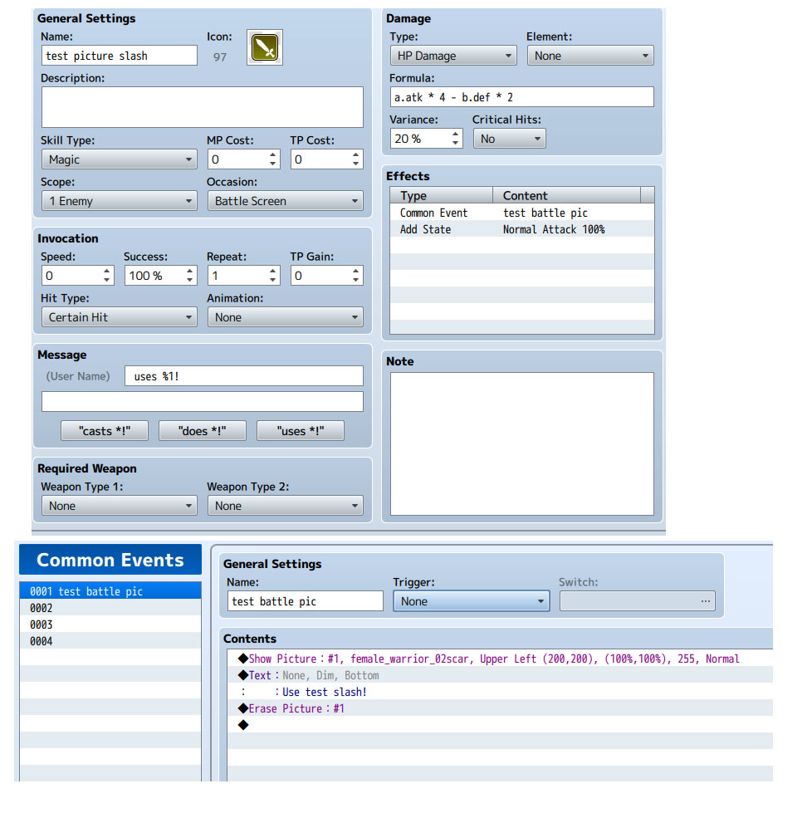
Task: Click the common event Name field
Action: [x=306, y=601]
